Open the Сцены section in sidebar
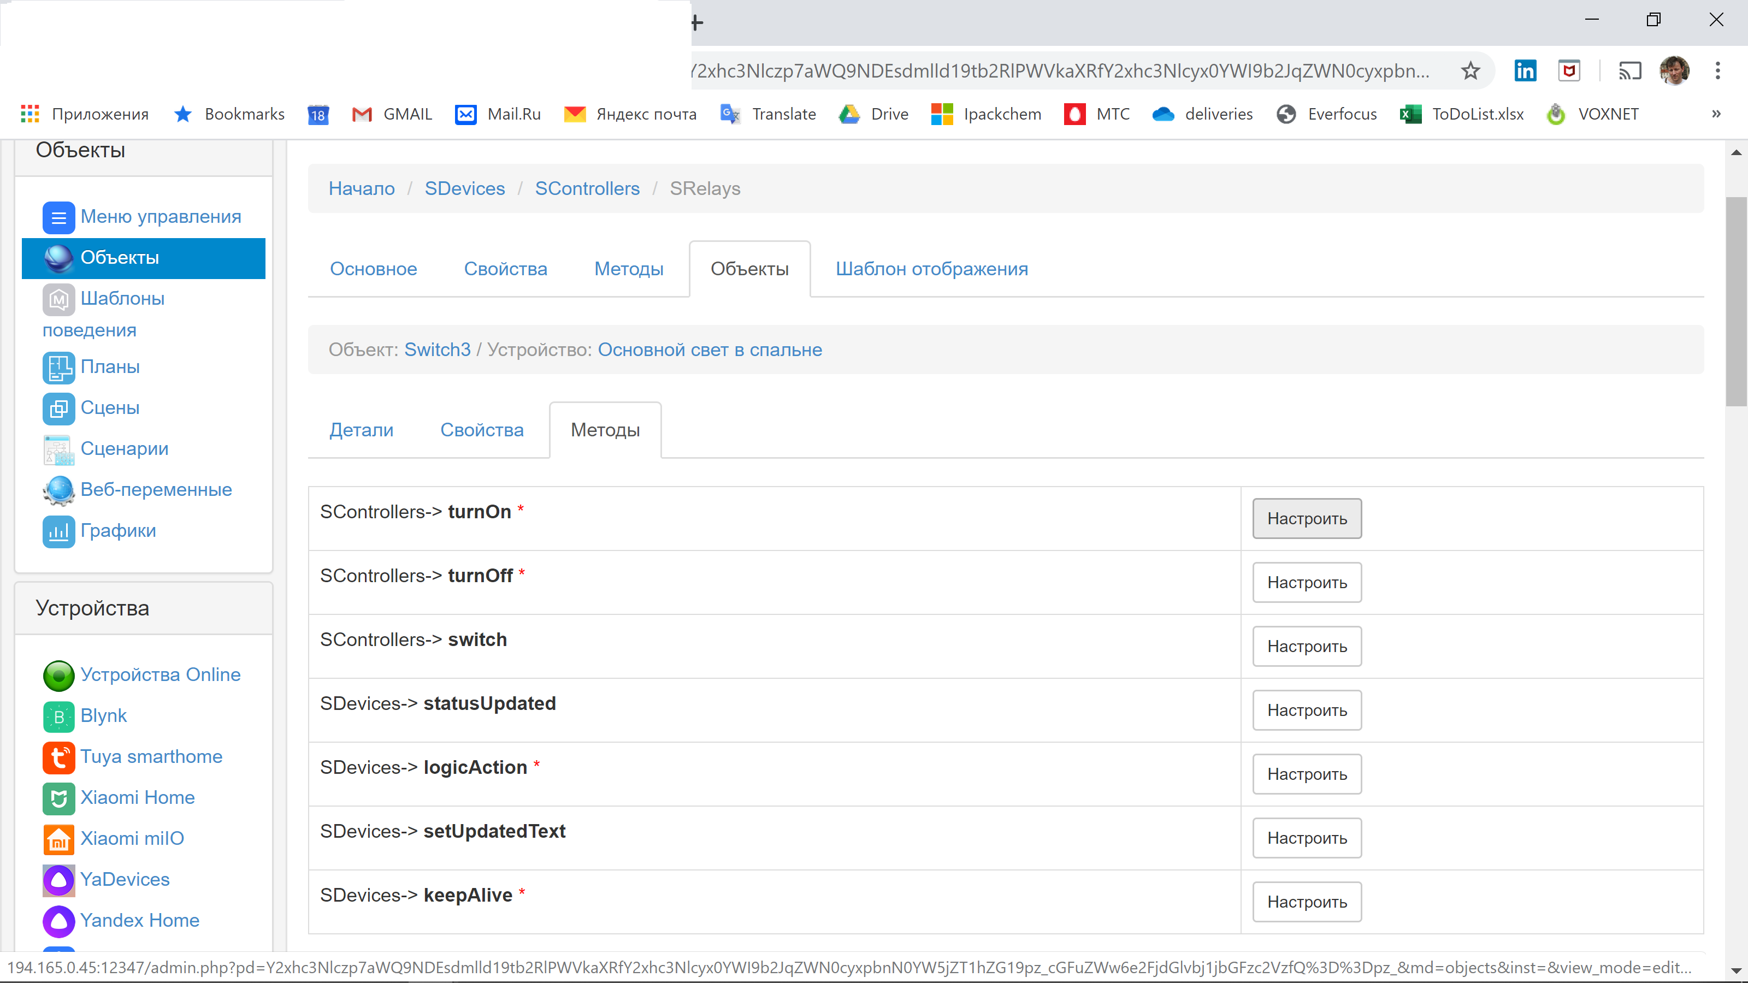The width and height of the screenshot is (1748, 983). tap(109, 408)
